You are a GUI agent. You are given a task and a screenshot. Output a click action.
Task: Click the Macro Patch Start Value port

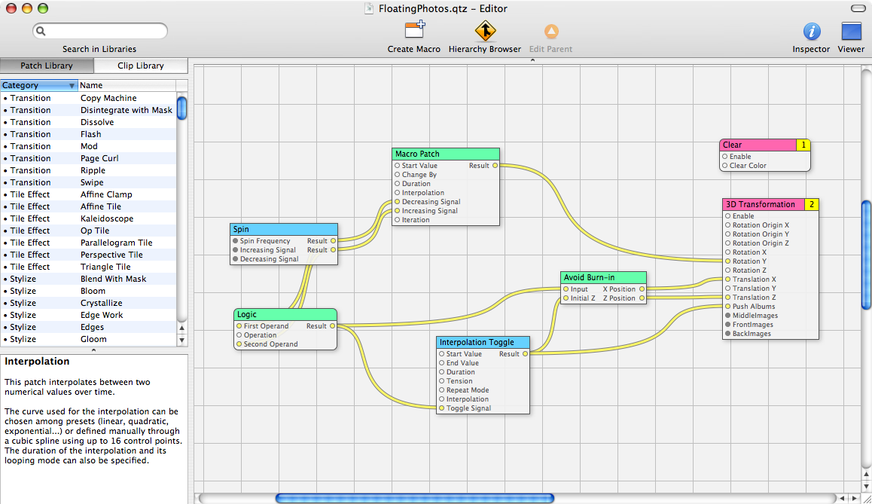point(397,165)
